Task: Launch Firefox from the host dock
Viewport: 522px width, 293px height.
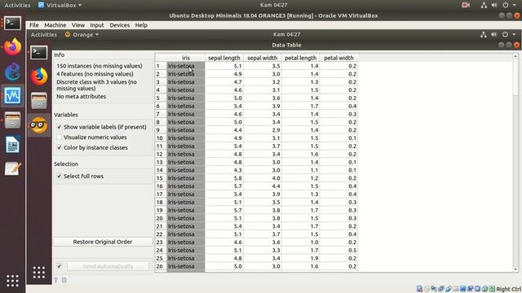Action: click(x=12, y=47)
